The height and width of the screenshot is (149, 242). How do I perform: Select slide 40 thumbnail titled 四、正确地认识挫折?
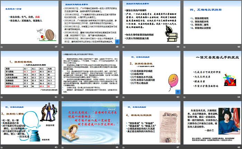tap(212, 22)
